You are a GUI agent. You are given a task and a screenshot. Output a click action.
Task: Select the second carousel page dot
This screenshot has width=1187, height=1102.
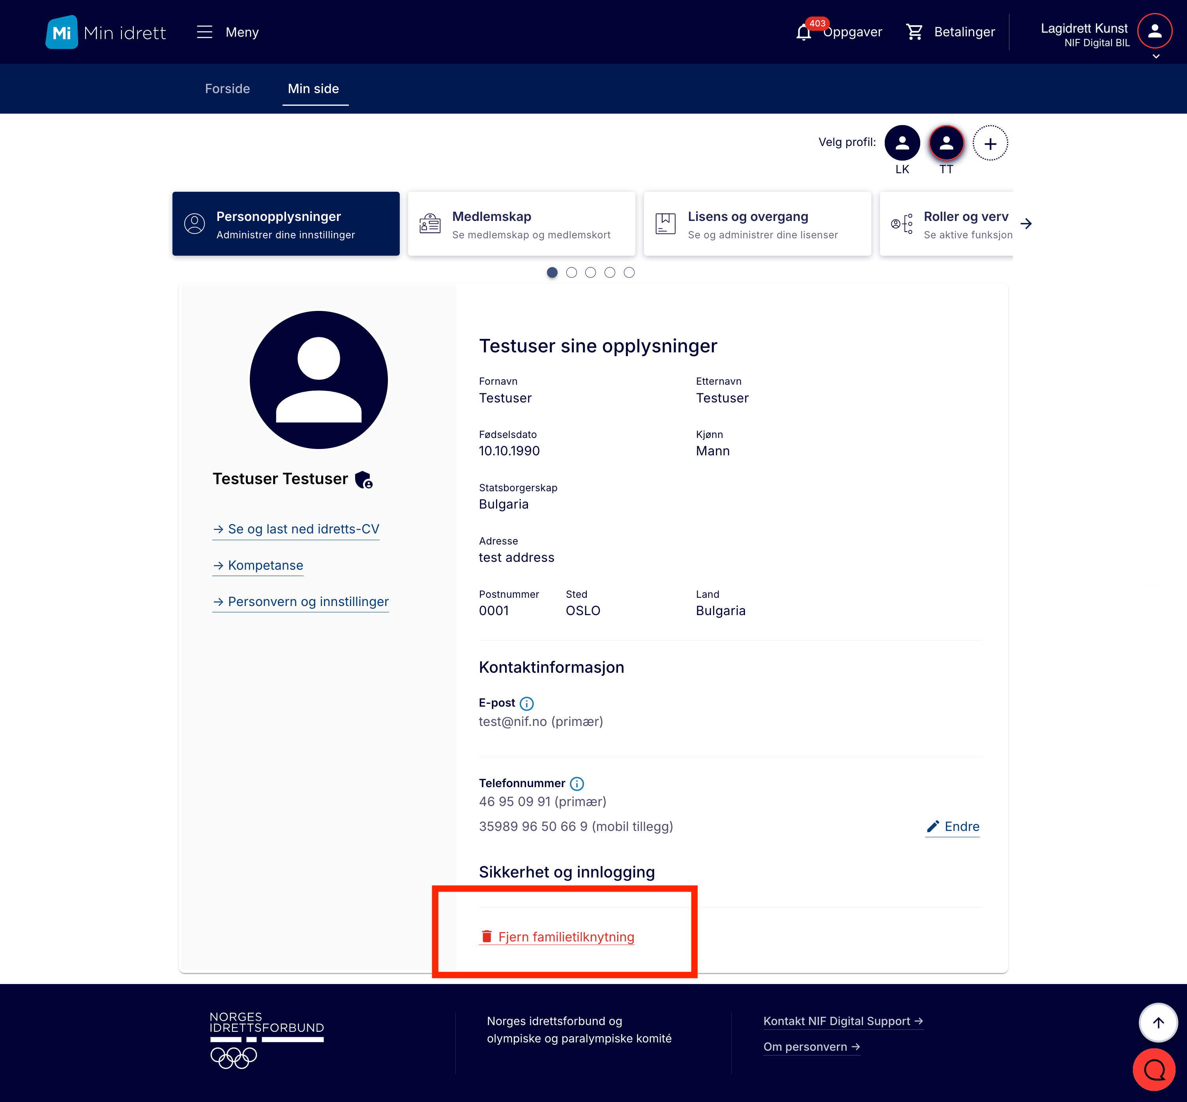tap(571, 273)
